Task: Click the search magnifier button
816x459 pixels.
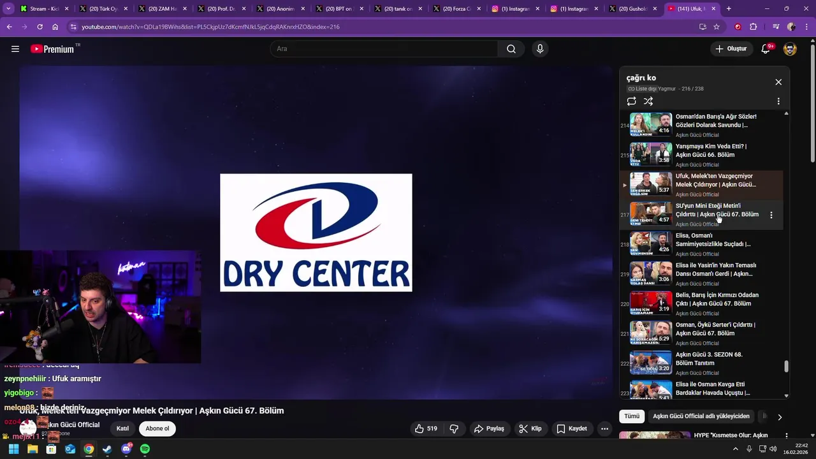Action: click(511, 49)
